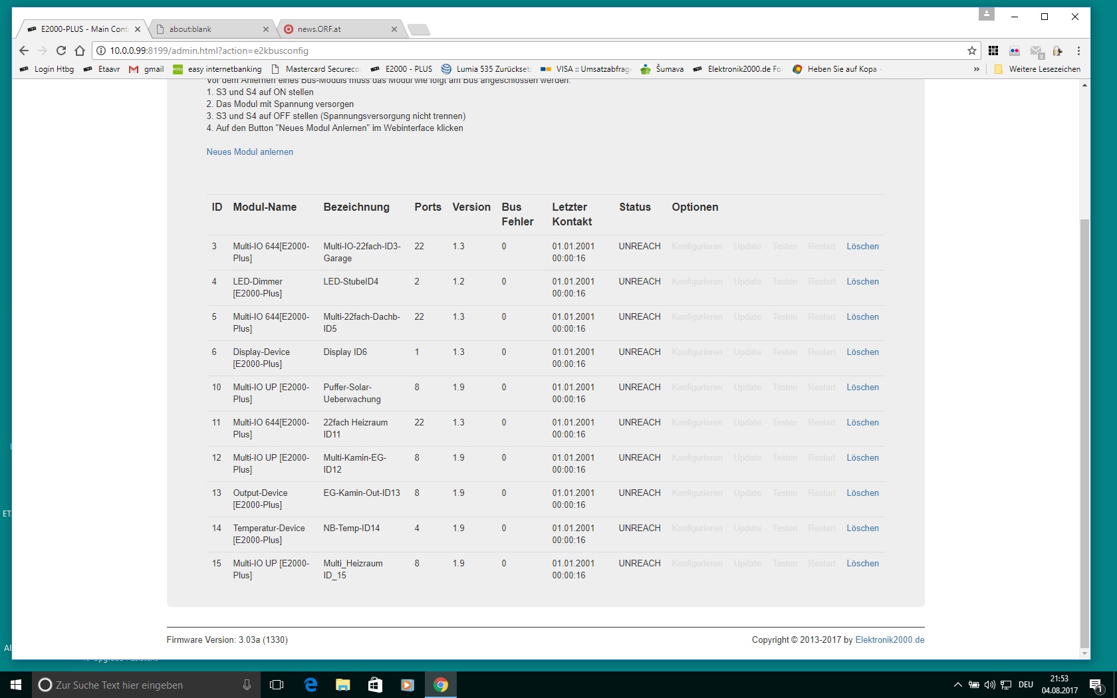Open the Task View button
This screenshot has height=698, width=1117.
point(277,685)
